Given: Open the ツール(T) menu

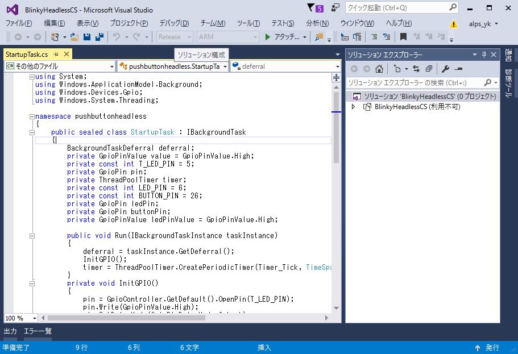Looking at the screenshot, I should (248, 23).
